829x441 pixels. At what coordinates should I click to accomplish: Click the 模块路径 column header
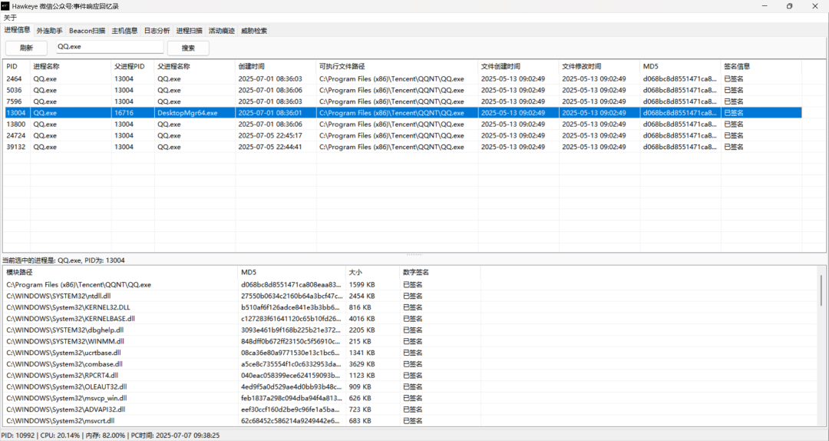(x=121, y=272)
